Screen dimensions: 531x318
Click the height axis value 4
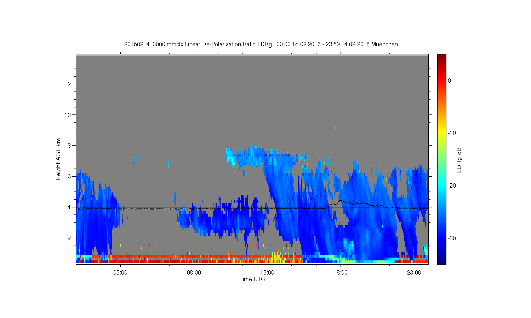pos(70,207)
